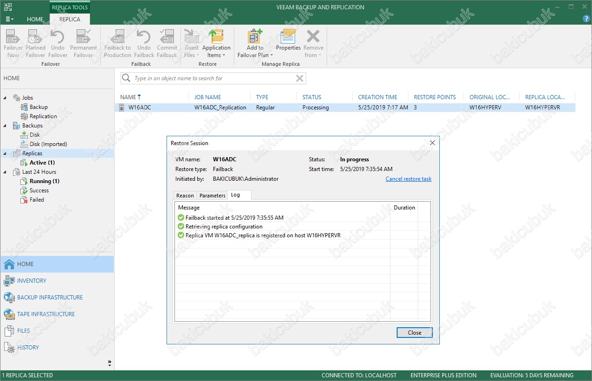Clear the search field with X icon

(x=300, y=78)
